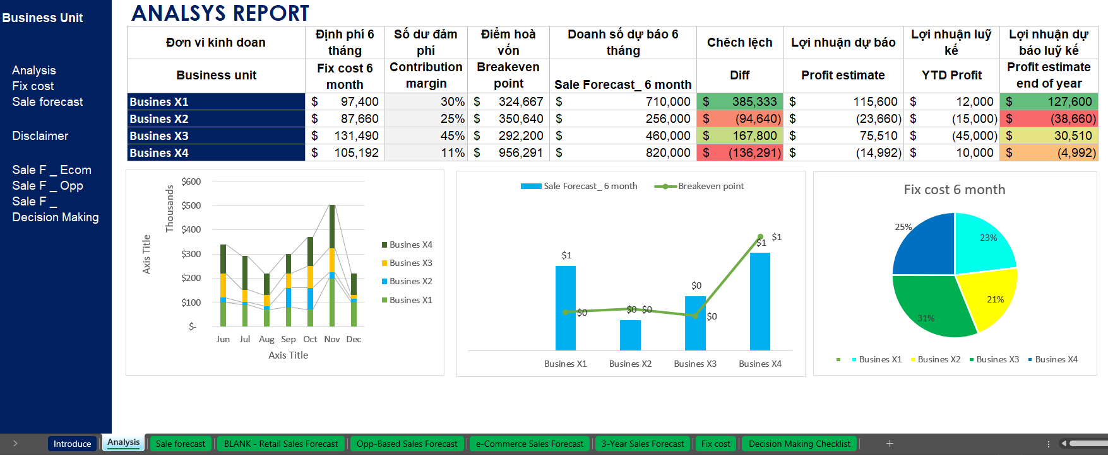Viewport: 1108px width, 455px height.
Task: Select the e-Commerce Sales Forecast tab
Action: pos(529,444)
